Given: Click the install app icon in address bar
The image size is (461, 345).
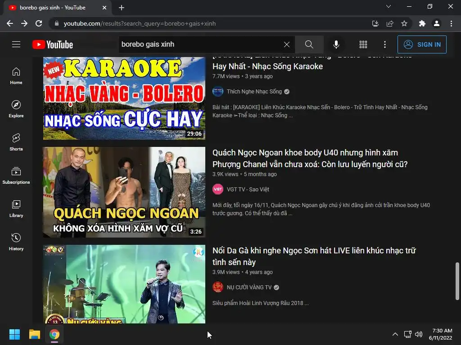Looking at the screenshot, I should click(x=375, y=23).
